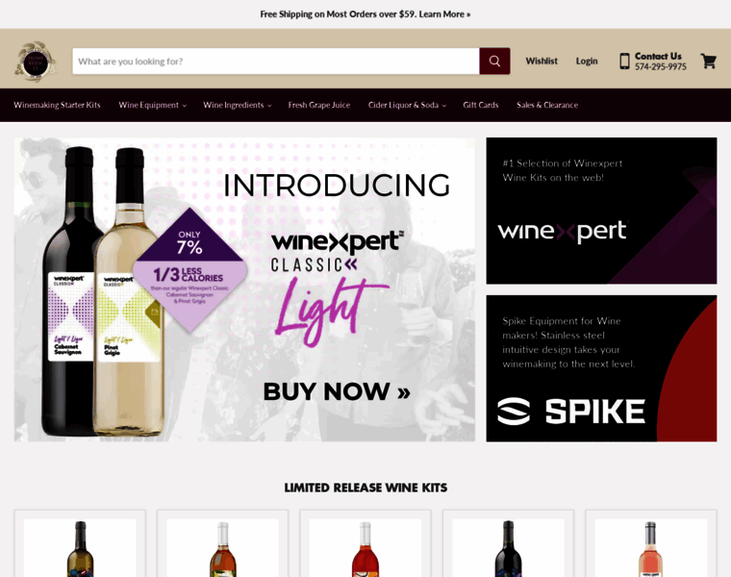Image resolution: width=731 pixels, height=577 pixels.
Task: Click the phone icon beside Contact Us
Action: coord(624,61)
